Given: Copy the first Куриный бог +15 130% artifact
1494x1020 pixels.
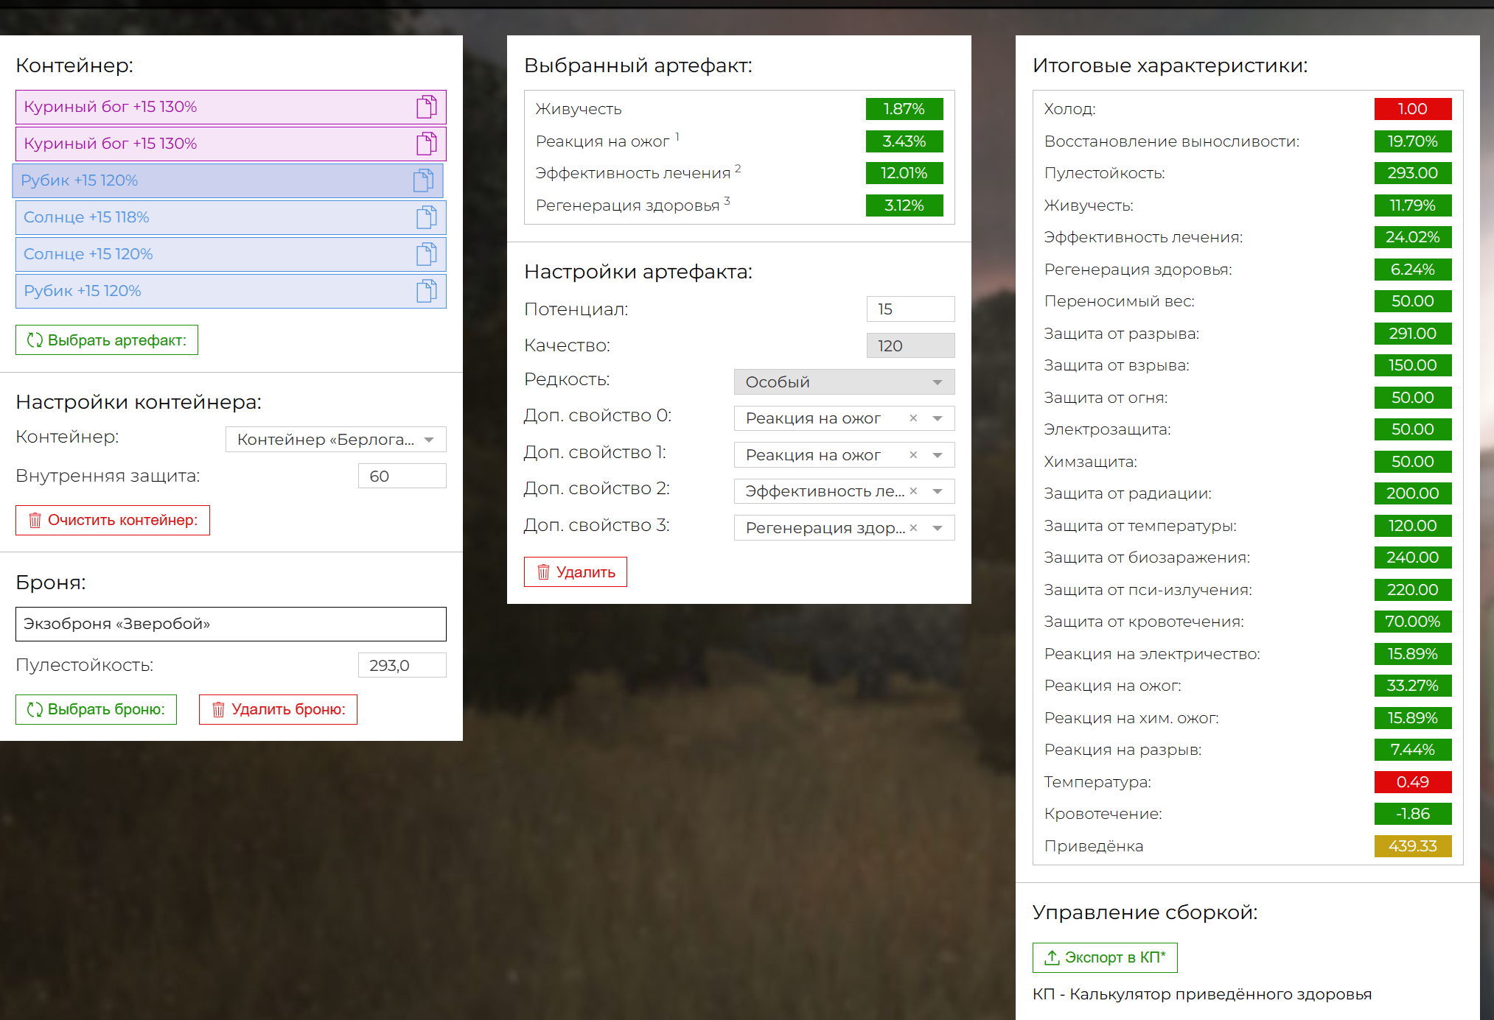Looking at the screenshot, I should click(x=427, y=107).
